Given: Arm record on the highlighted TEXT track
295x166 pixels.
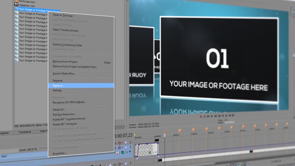Looking at the screenshot, I should click(x=119, y=148).
